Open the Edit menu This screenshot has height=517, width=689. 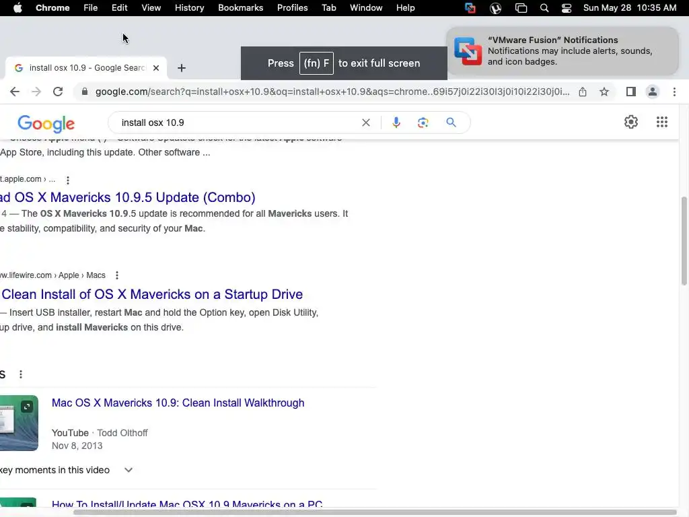tap(119, 8)
